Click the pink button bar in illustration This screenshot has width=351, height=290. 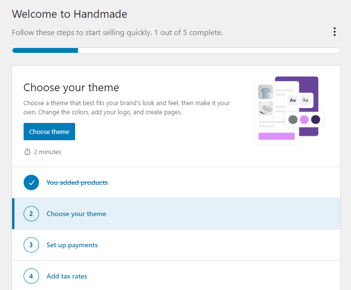(x=277, y=136)
